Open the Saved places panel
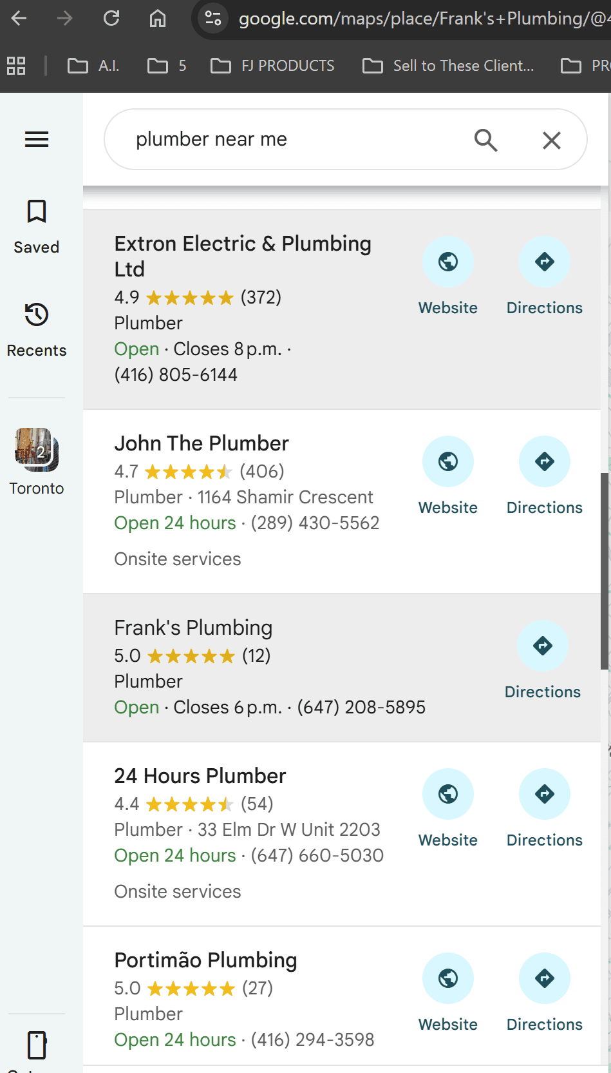611x1073 pixels. pos(37,226)
